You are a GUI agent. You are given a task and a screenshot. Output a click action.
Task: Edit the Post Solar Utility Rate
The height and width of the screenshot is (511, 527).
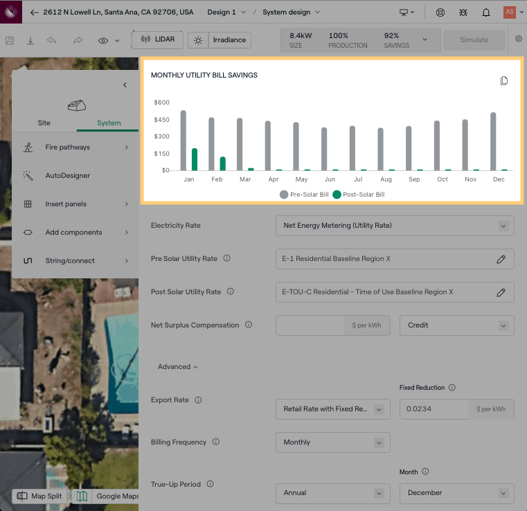501,292
